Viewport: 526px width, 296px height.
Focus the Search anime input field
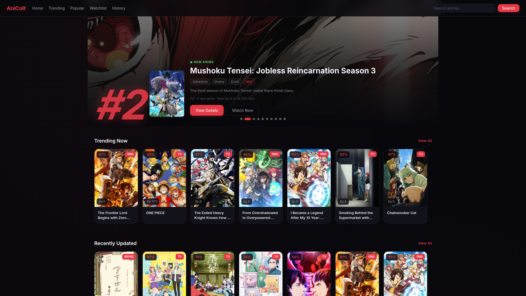point(462,8)
